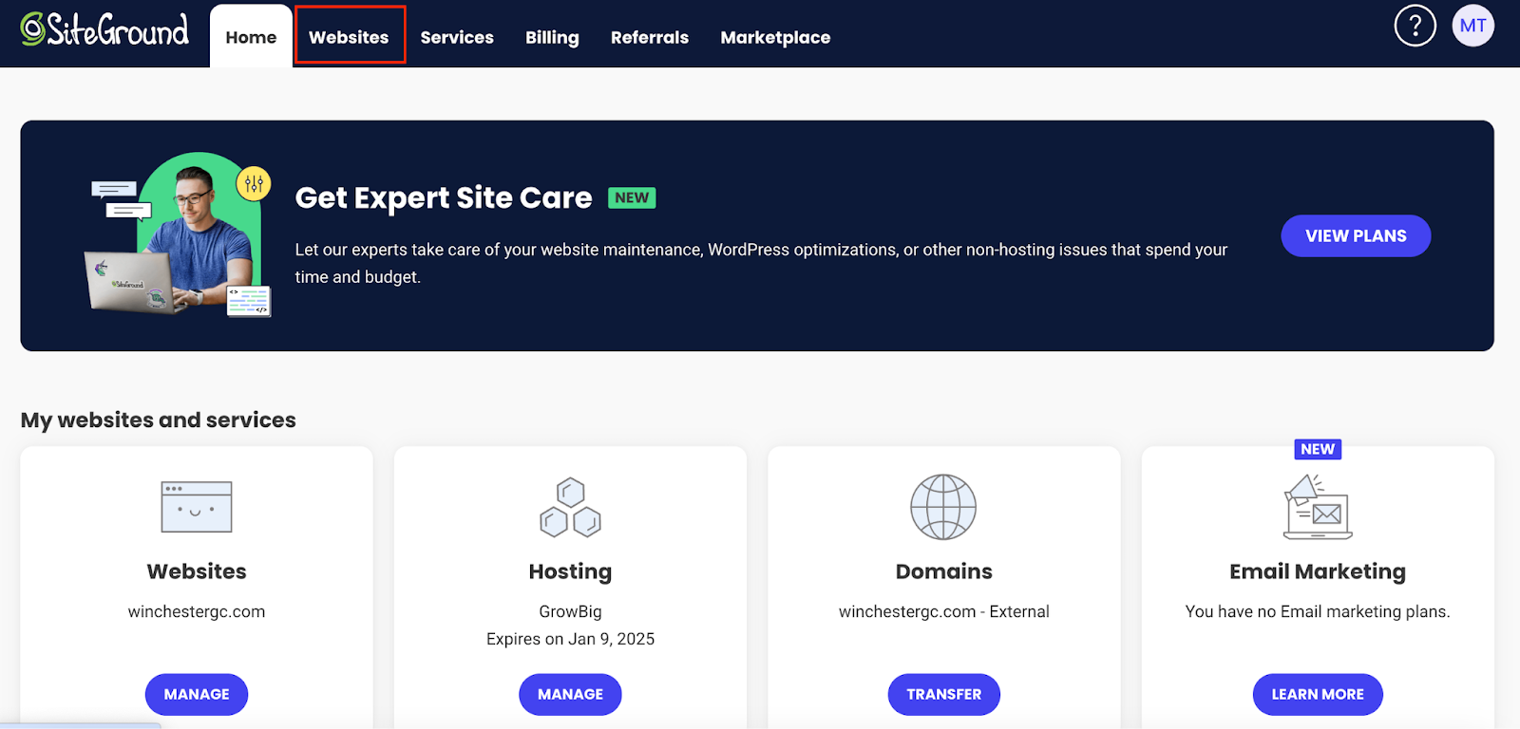Click the View Plans button

pyautogui.click(x=1356, y=236)
